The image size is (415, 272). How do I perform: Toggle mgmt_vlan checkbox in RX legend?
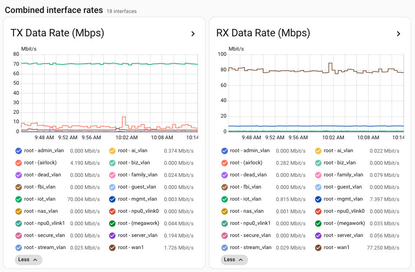tap(318, 199)
